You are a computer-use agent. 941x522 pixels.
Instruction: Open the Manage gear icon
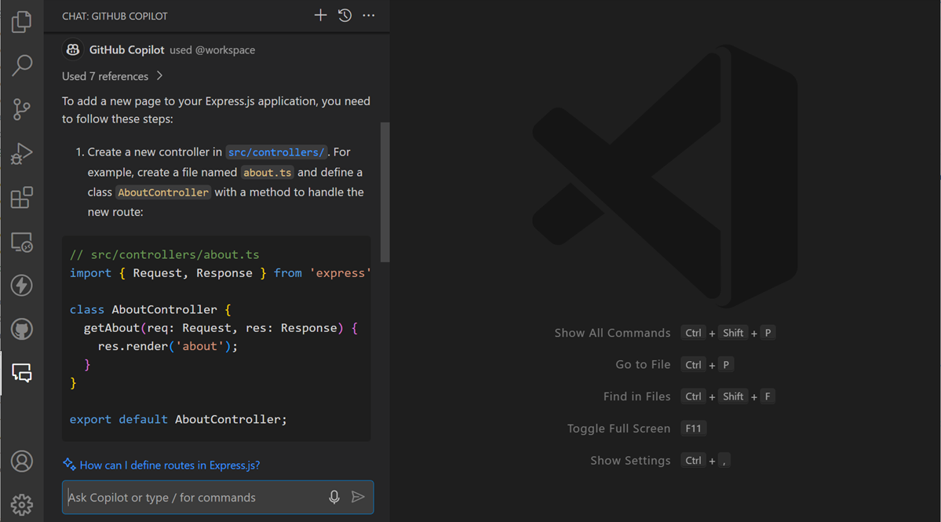click(22, 506)
